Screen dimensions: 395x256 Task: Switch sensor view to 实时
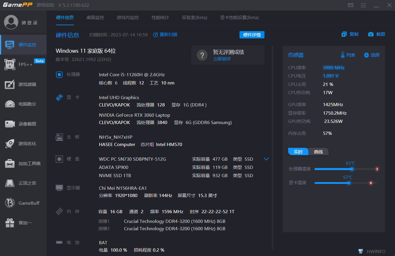coord(298,152)
